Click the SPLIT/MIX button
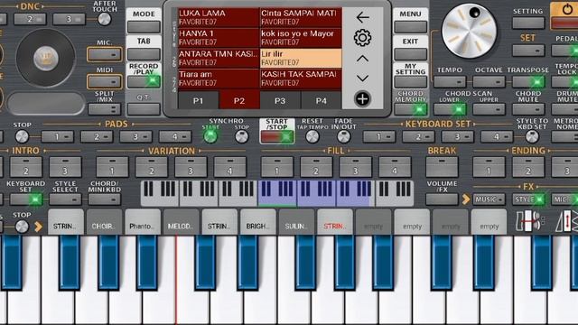578x325 pixels. [105, 109]
